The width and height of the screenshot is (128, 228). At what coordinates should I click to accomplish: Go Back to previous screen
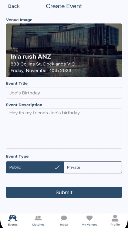click(14, 6)
